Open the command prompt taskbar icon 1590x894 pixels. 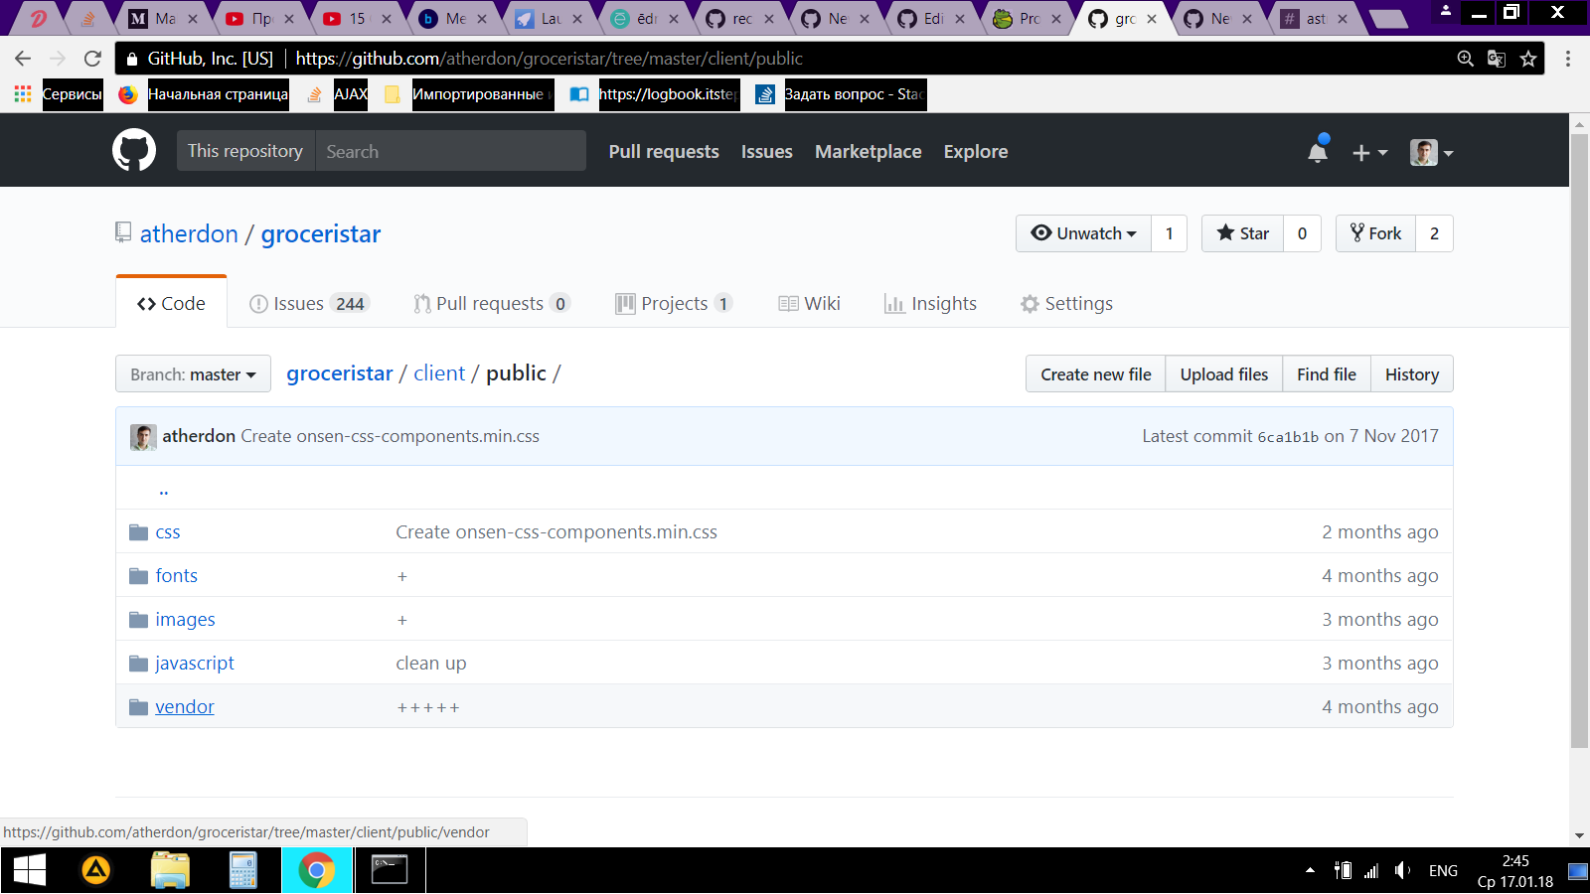point(390,871)
